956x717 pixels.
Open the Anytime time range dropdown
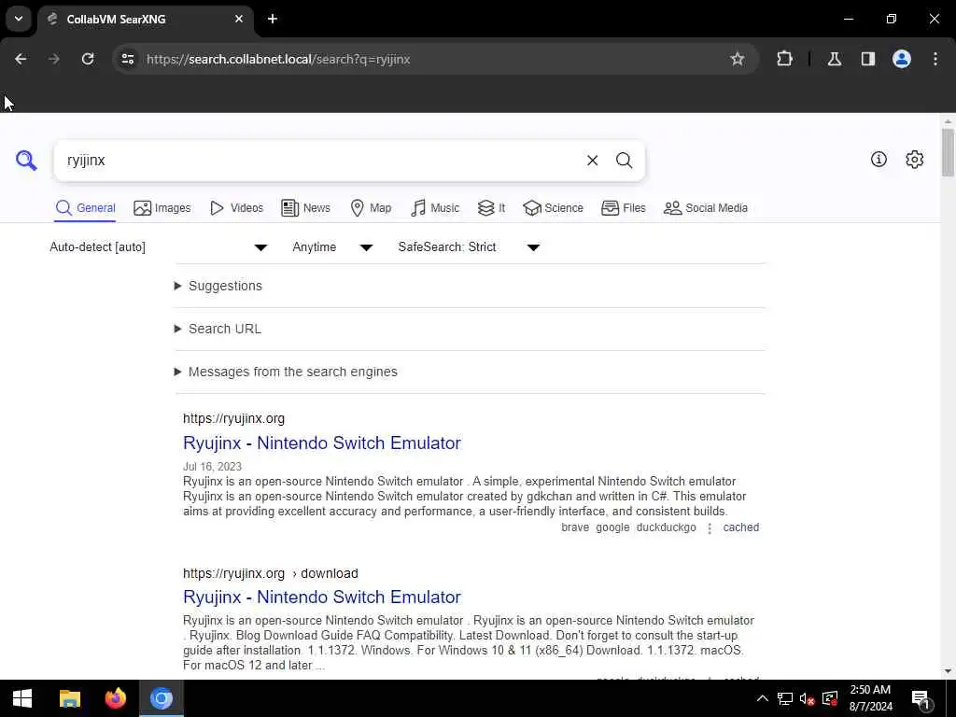point(333,246)
